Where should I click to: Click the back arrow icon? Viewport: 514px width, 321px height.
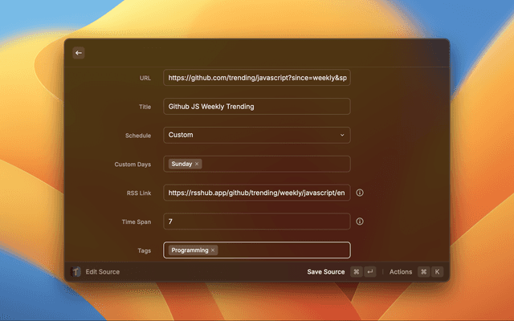pyautogui.click(x=79, y=53)
